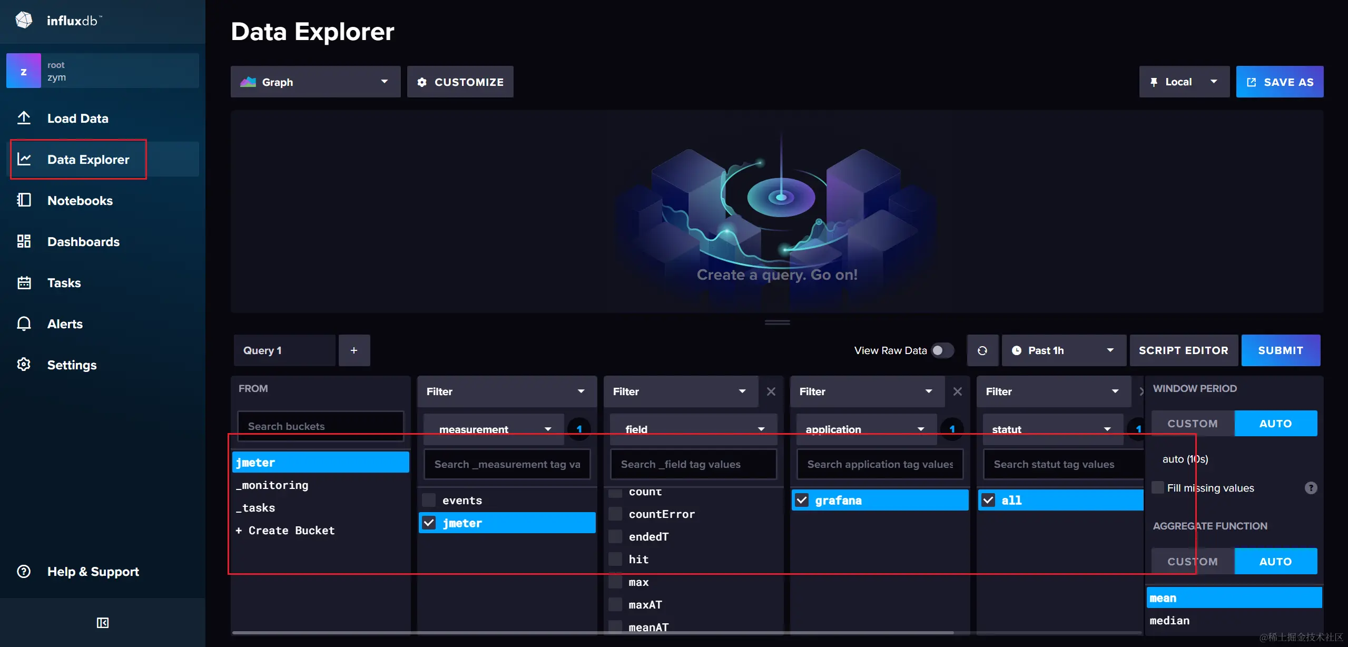Select the Query 1 tab
Screen dimensions: 1348x647
coord(284,350)
